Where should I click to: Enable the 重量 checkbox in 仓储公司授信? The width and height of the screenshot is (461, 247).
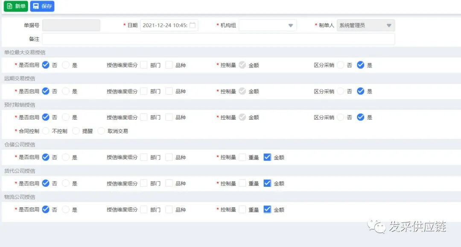(x=243, y=157)
